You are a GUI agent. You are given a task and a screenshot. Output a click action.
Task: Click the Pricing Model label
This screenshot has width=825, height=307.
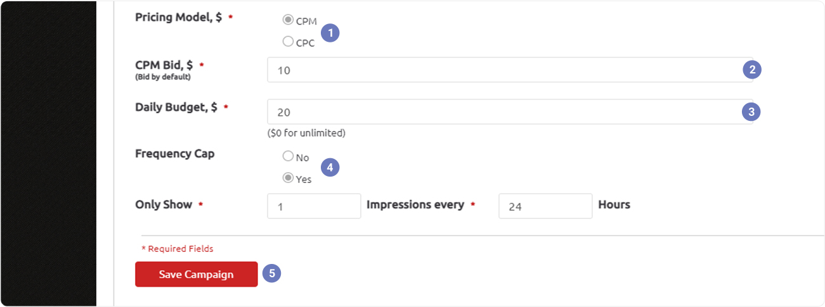tap(179, 17)
